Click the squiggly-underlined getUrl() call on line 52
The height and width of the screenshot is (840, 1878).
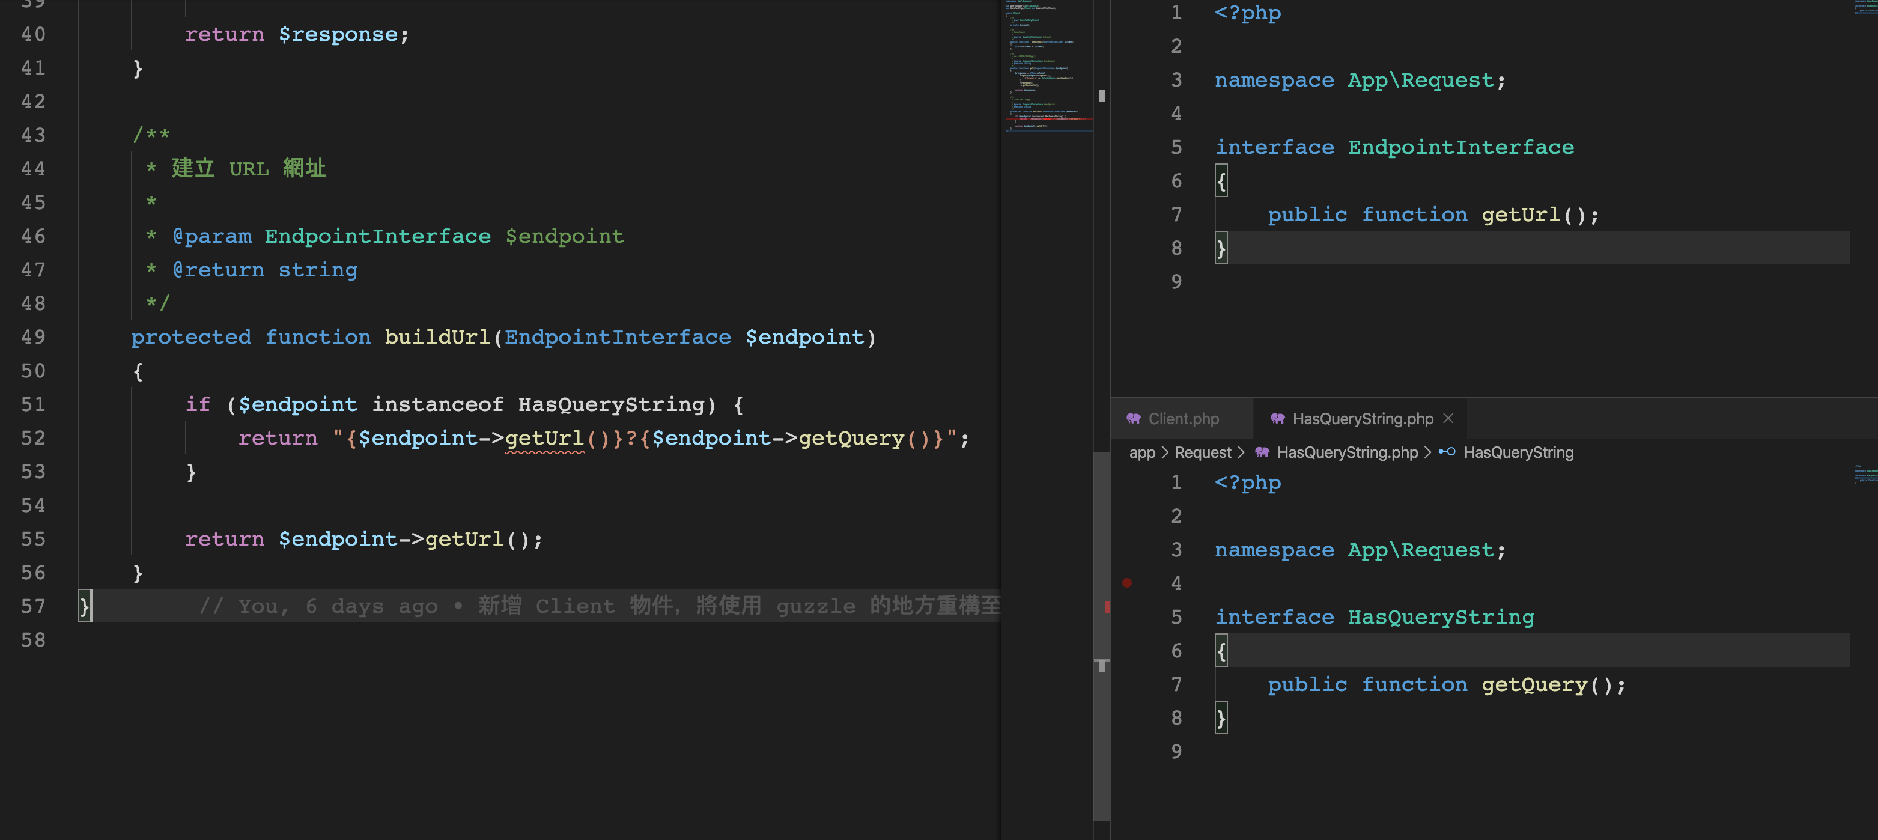(544, 437)
